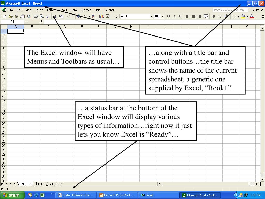Toggle Italic formatting
This screenshot has width=265, height=199.
pos(174,16)
